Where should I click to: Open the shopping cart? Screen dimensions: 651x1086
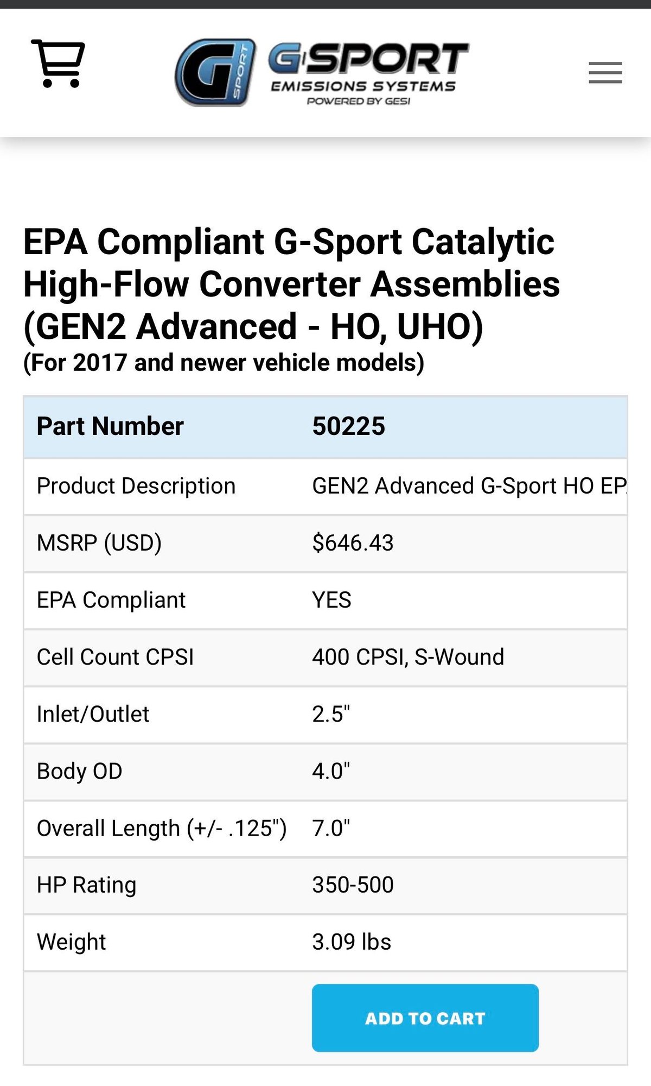58,64
